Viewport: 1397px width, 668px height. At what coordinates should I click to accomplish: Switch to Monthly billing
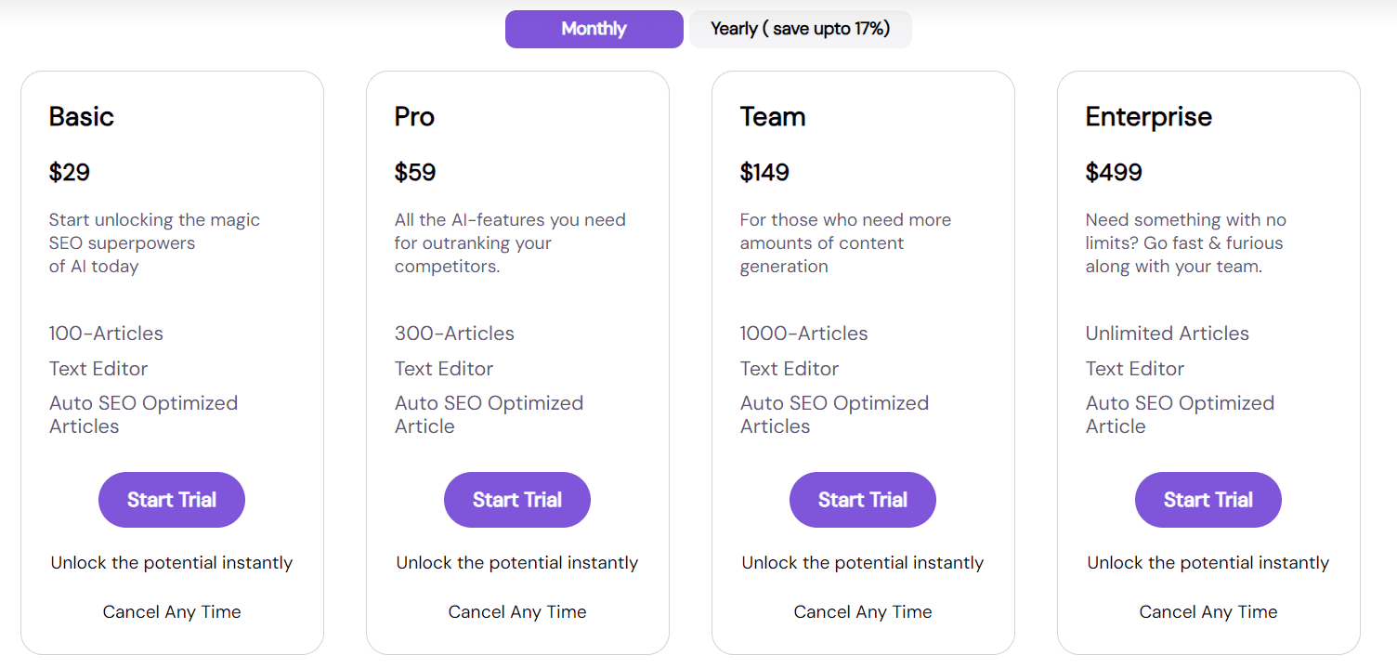[x=594, y=29]
